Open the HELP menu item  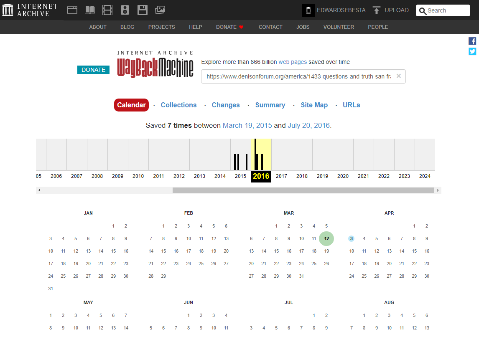196,27
